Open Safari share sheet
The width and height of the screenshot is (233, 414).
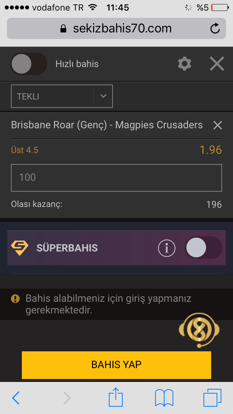click(116, 397)
